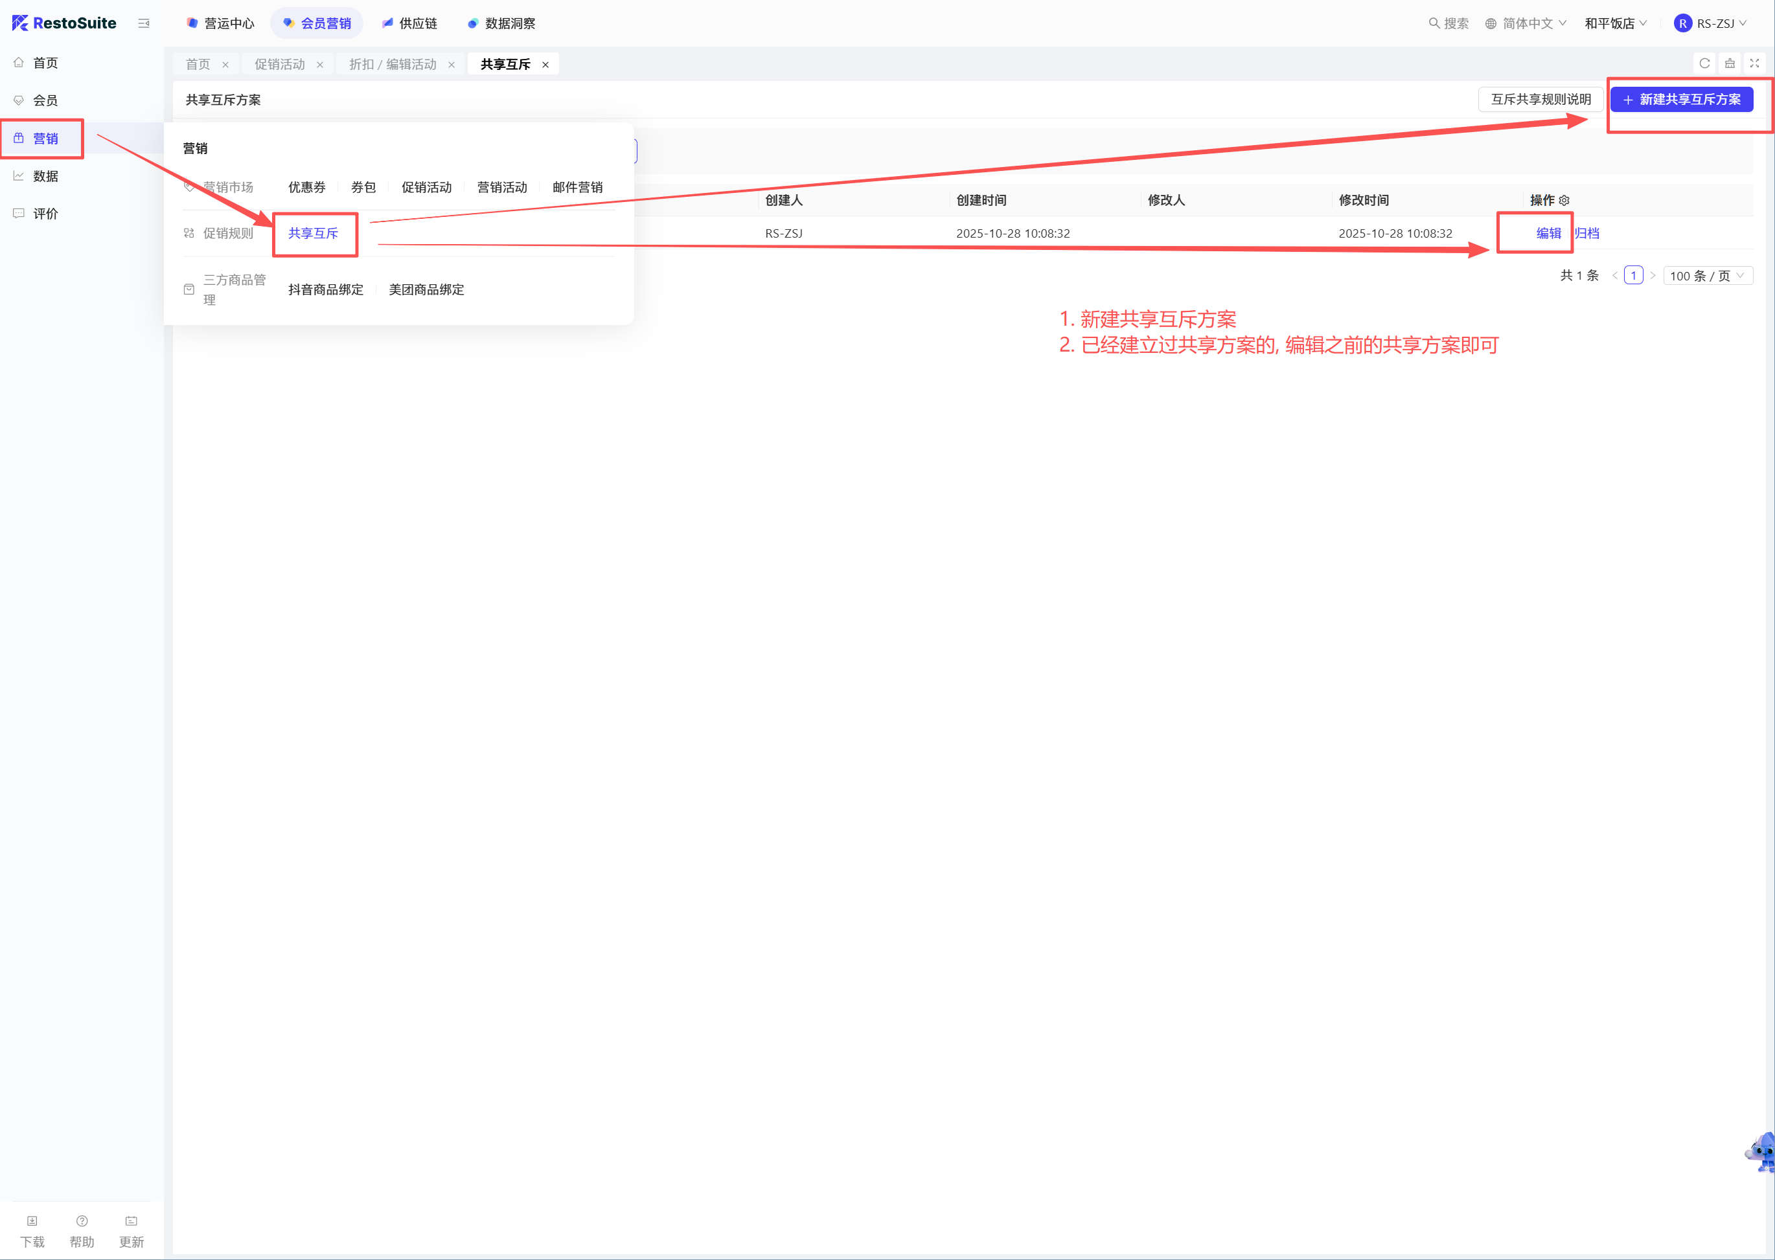Viewport: 1775px width, 1260px height.
Task: Expand the 和平饭店 store selector
Action: coord(1615,23)
